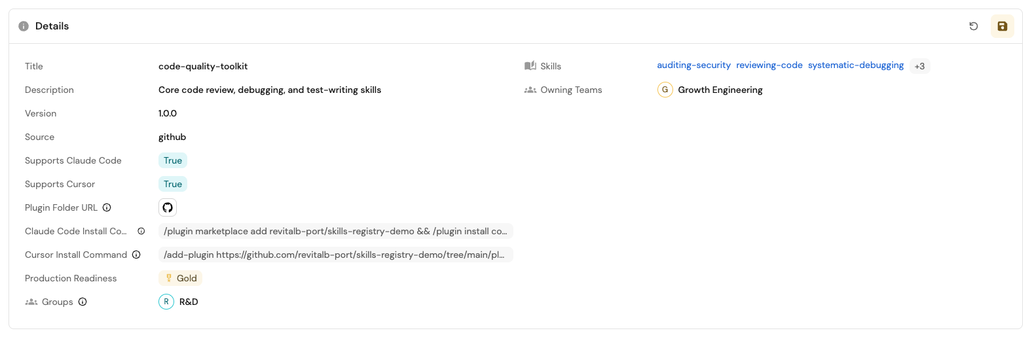Select the code-quality-toolkit title value
The image size is (1032, 337).
(203, 66)
